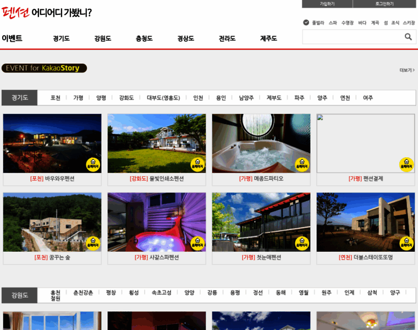Open the 경상도 navigation menu

pyautogui.click(x=186, y=38)
